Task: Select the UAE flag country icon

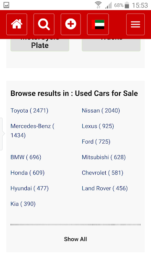Action: click(98, 24)
